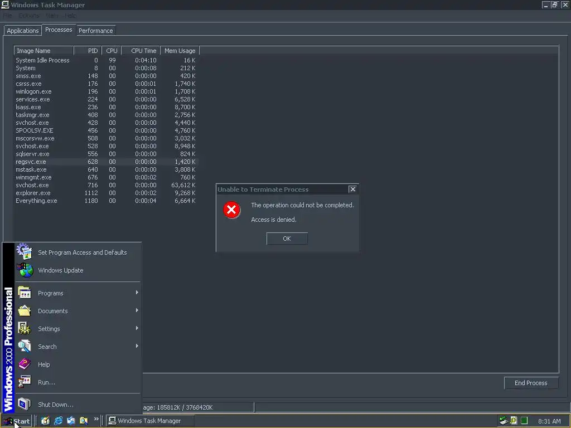Select the winmgmt.exe process

(x=105, y=177)
